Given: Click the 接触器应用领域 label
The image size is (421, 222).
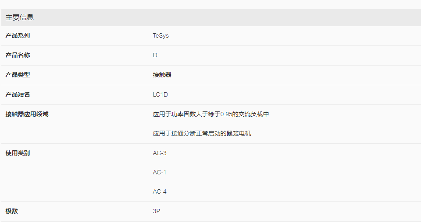Looking at the screenshot, I should point(27,114).
